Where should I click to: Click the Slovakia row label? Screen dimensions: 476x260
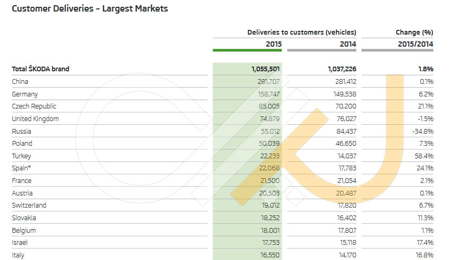click(x=24, y=218)
